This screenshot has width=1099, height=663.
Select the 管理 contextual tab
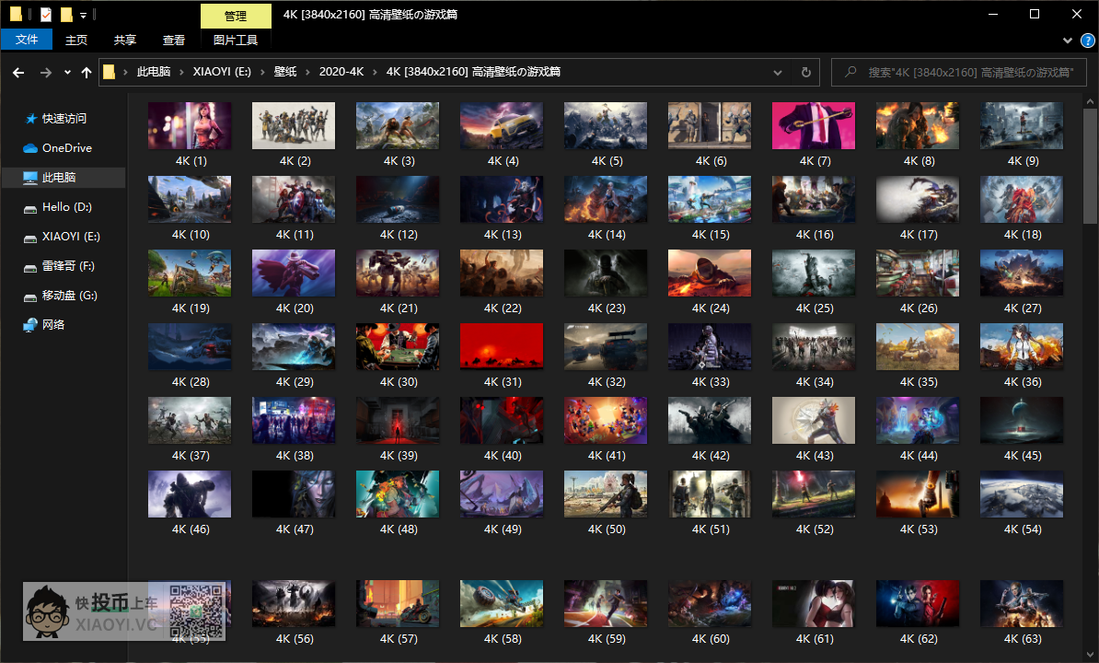236,16
